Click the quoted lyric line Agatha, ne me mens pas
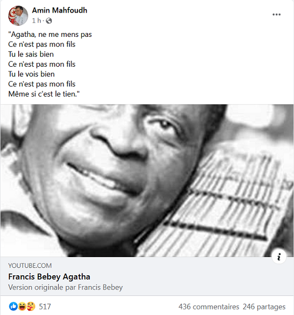294x315 pixels. tap(50, 34)
